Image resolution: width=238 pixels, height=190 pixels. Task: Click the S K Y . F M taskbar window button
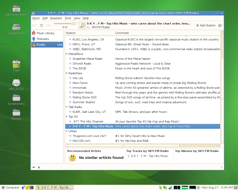(x=55, y=188)
